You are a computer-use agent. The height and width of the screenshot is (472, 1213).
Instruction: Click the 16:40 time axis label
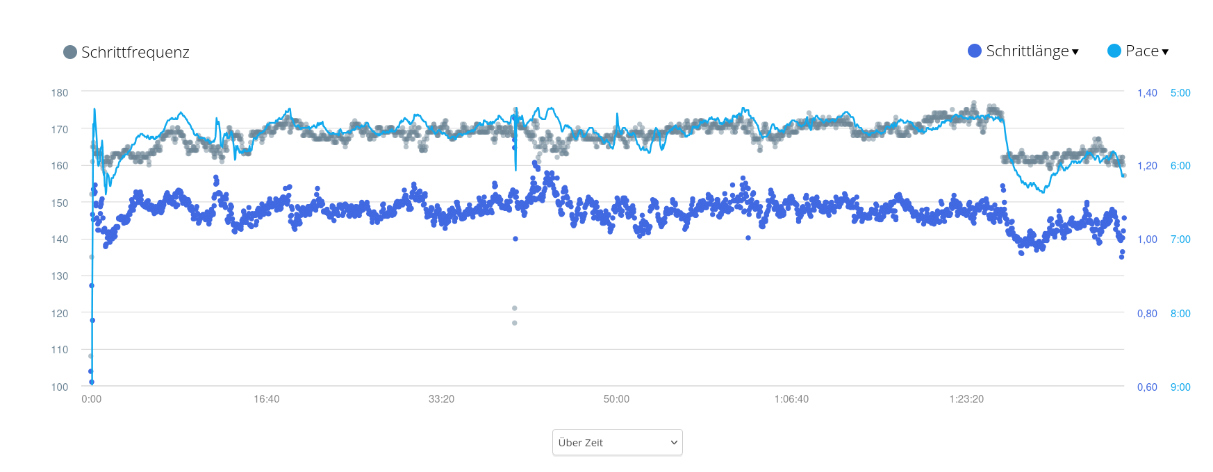coord(267,399)
